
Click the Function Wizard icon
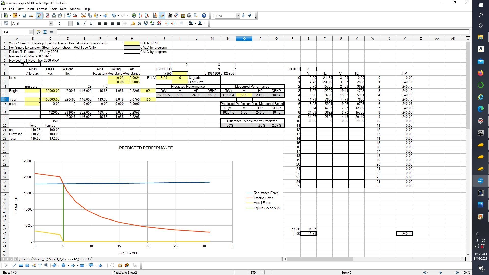(x=38, y=32)
